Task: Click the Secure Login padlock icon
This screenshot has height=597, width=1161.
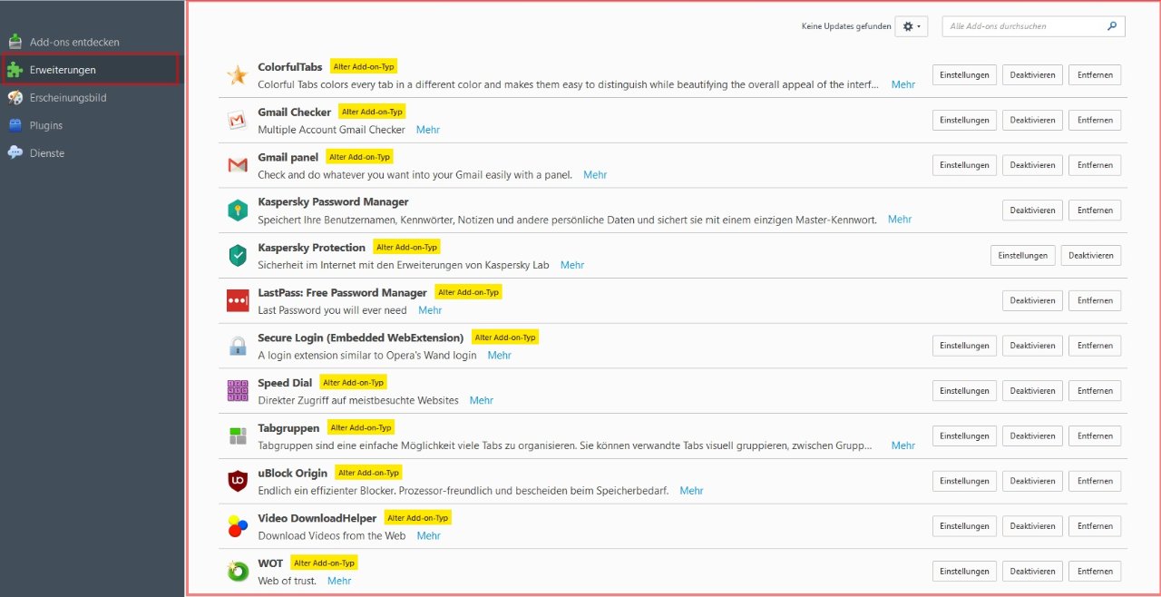Action: 238,346
